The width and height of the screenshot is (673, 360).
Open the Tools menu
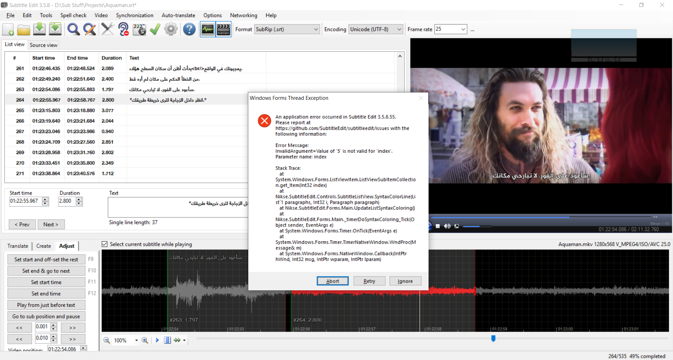(x=46, y=15)
